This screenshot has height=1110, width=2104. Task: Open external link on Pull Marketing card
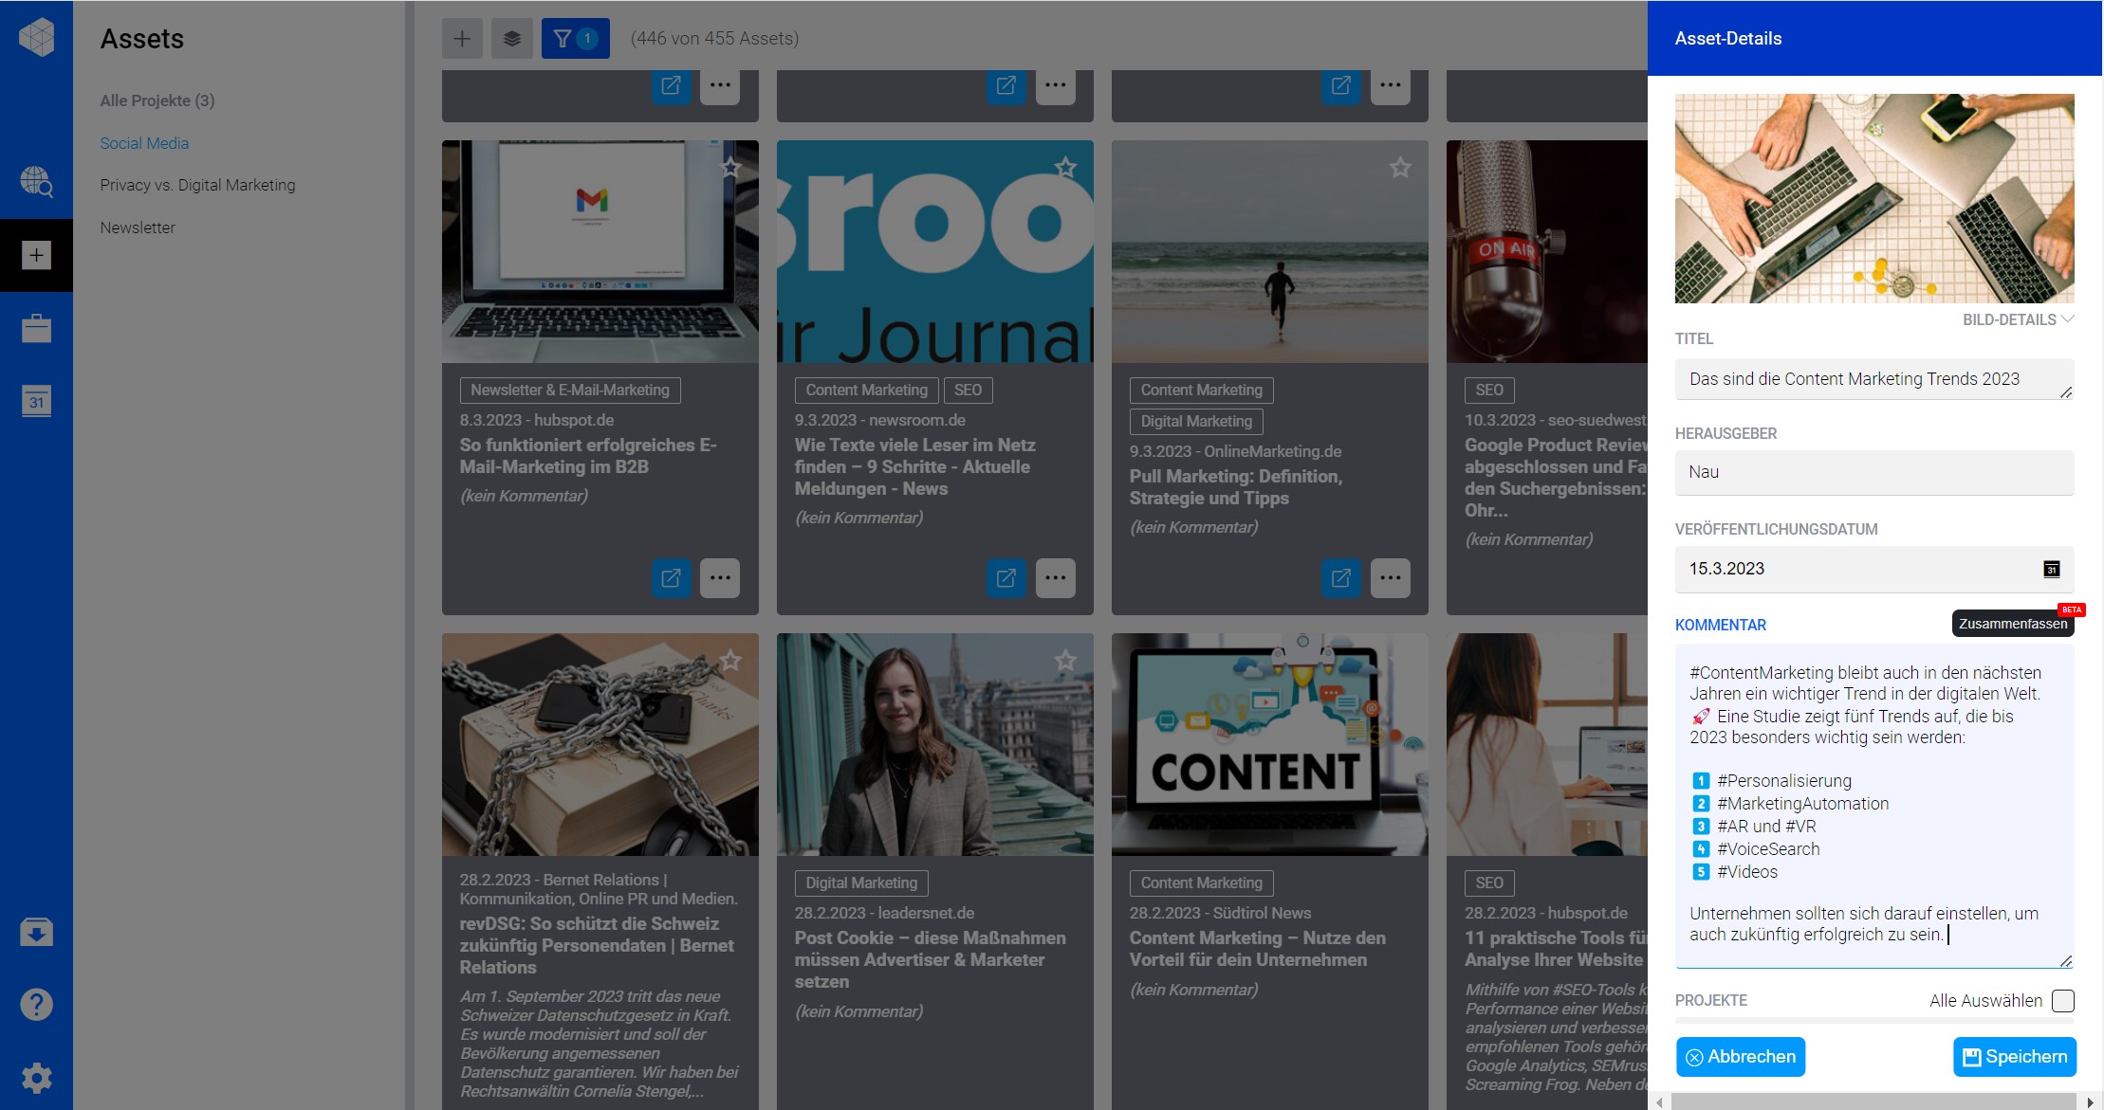coord(1341,577)
